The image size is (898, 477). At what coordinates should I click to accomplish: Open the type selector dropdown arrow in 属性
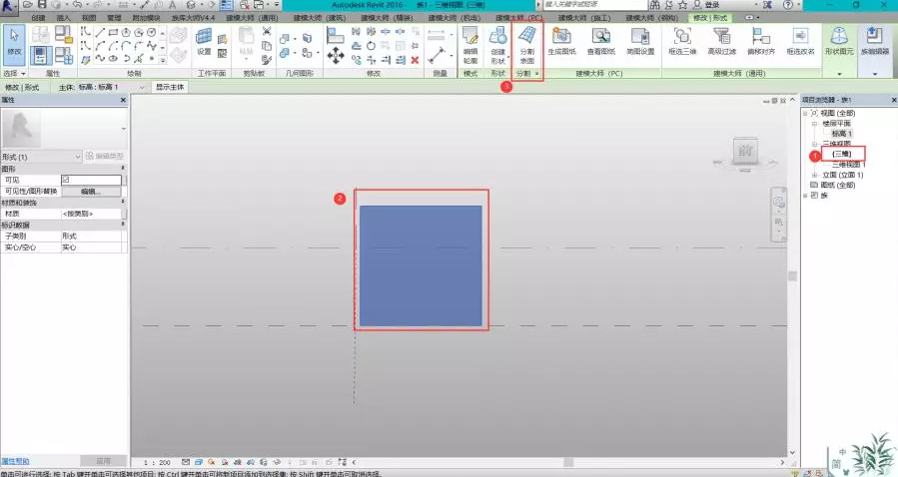tap(123, 129)
